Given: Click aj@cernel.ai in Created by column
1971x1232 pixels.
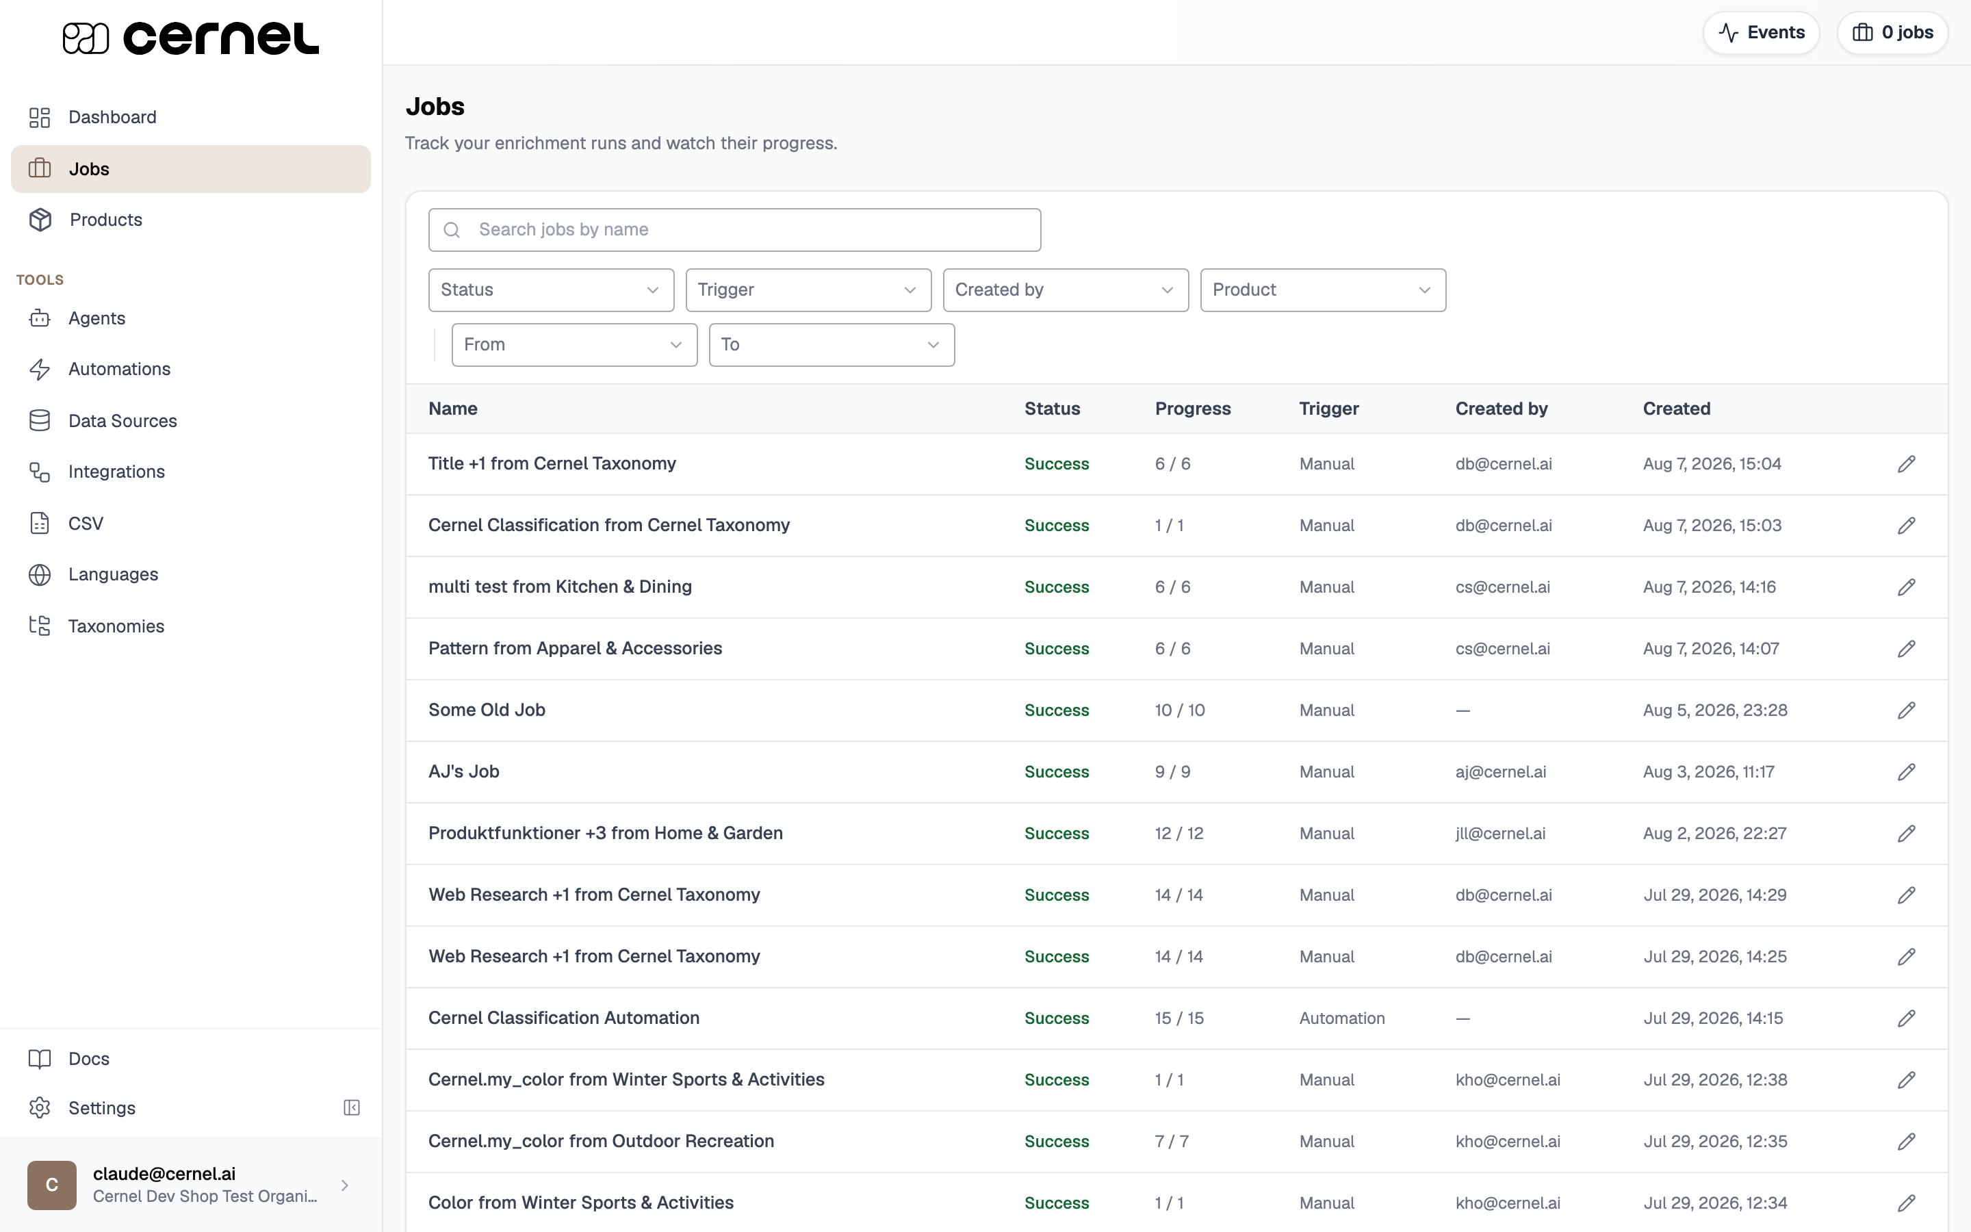Looking at the screenshot, I should point(1501,771).
